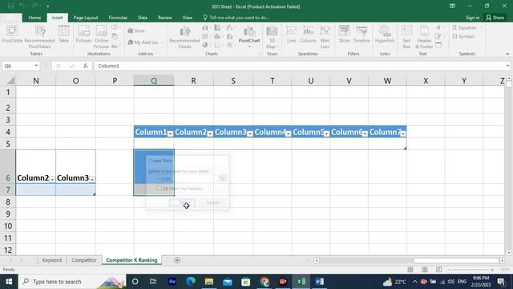Insert a Line sparkline
The image size is (513, 289).
pos(291,35)
